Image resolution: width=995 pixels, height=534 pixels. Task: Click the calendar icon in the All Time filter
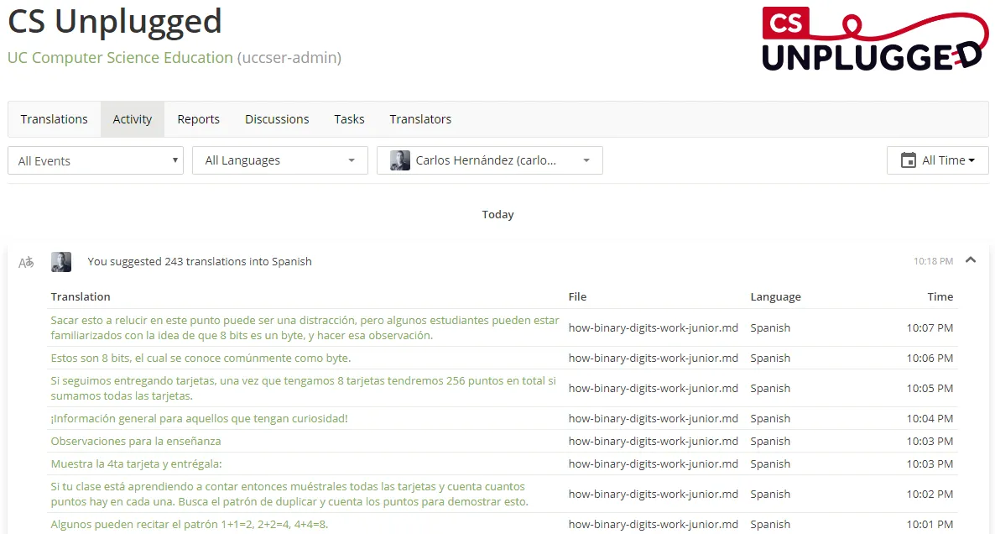click(x=909, y=160)
